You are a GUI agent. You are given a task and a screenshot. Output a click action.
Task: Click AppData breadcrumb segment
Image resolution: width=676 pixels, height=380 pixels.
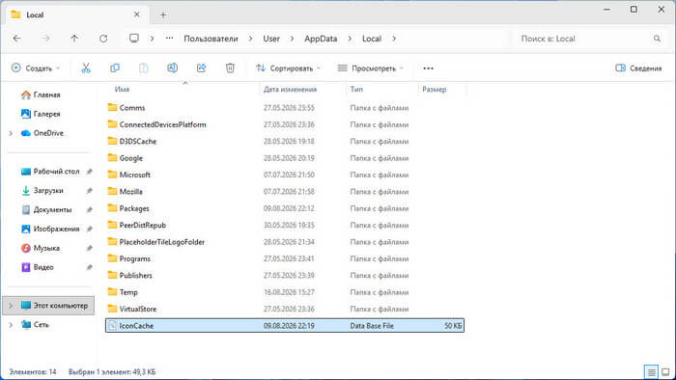pyautogui.click(x=321, y=39)
